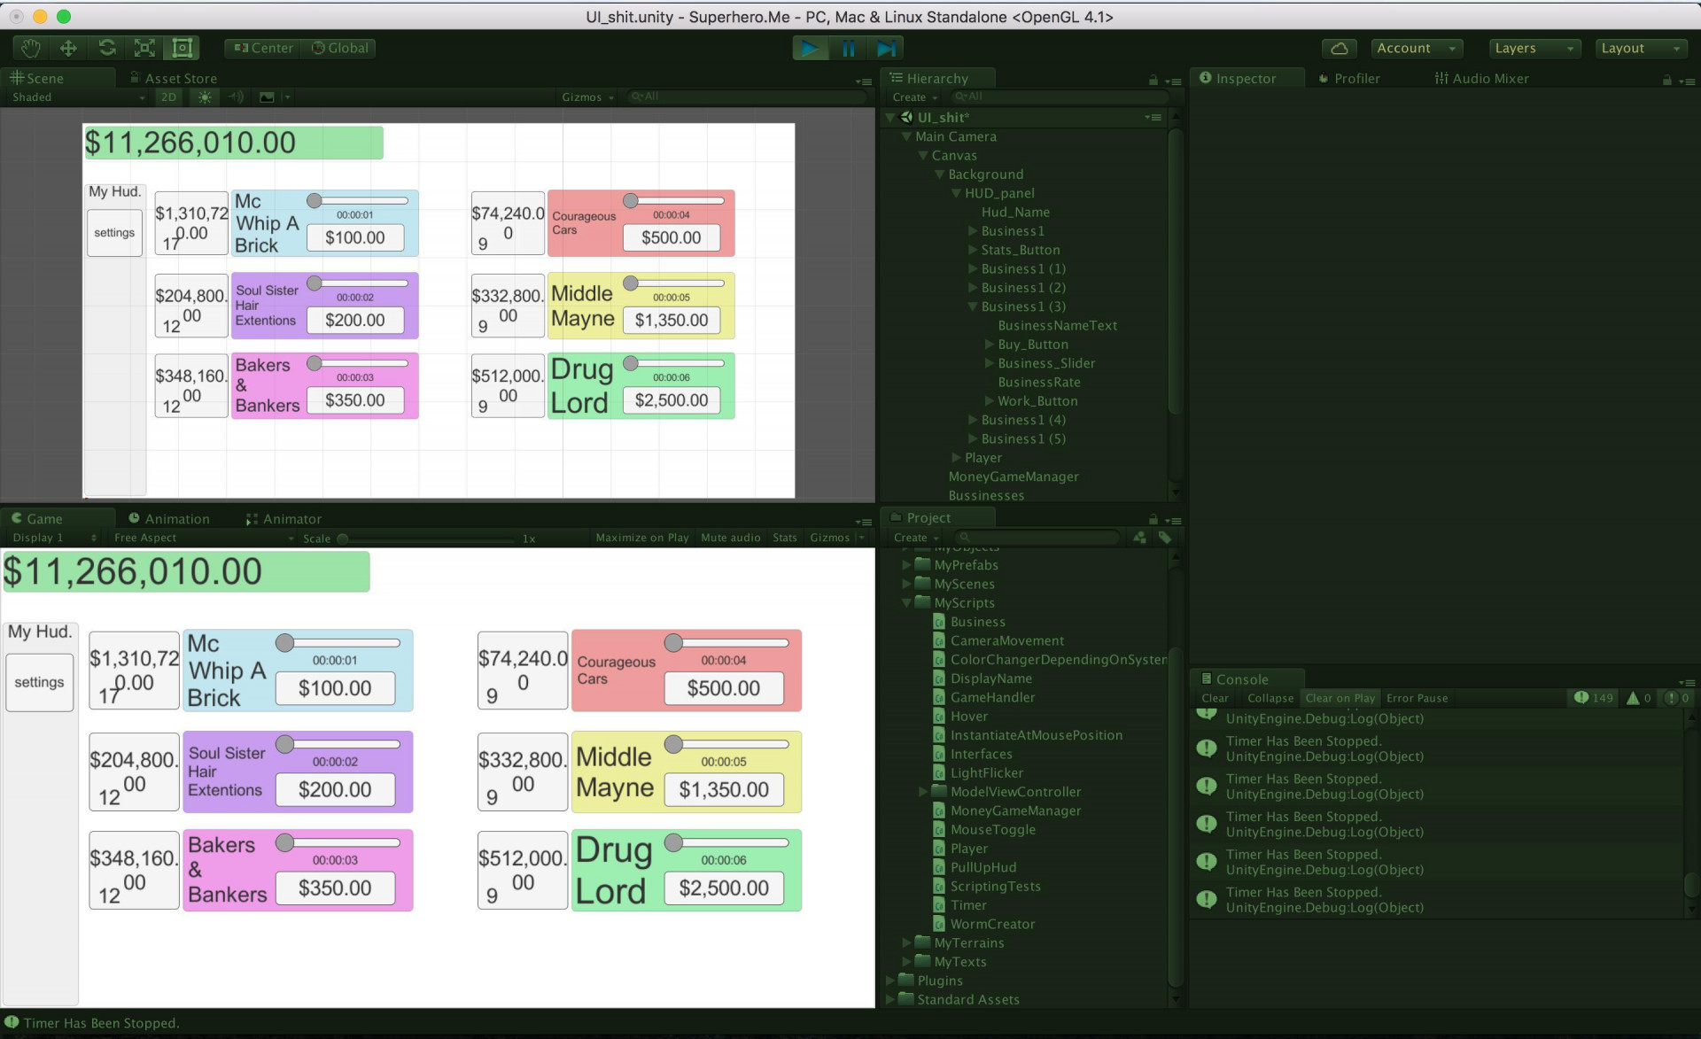Collapse the Business1 (3) tree item
Viewport: 1701px width, 1039px height.
[973, 306]
